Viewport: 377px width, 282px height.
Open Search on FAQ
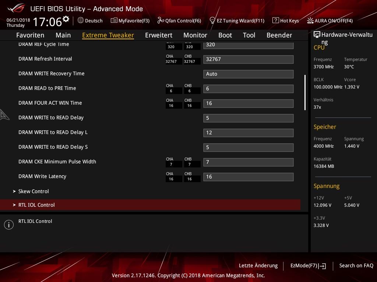356,265
